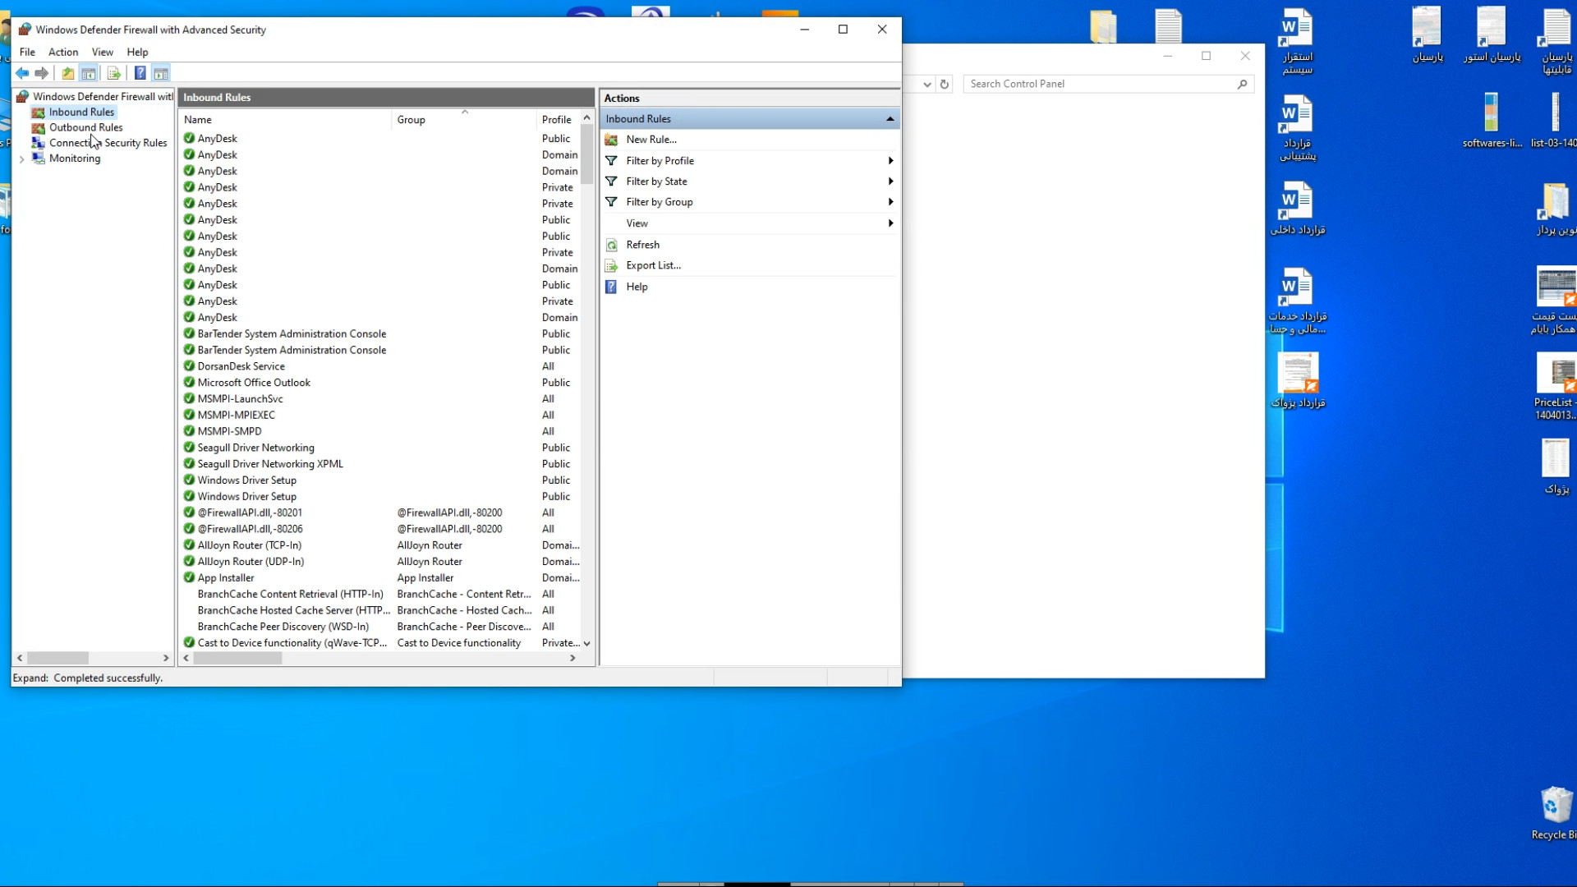Select the DorsanDesk Service rule

241,366
